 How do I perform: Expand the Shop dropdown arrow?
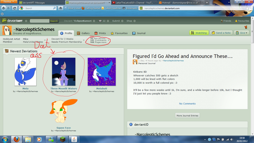(134, 21)
